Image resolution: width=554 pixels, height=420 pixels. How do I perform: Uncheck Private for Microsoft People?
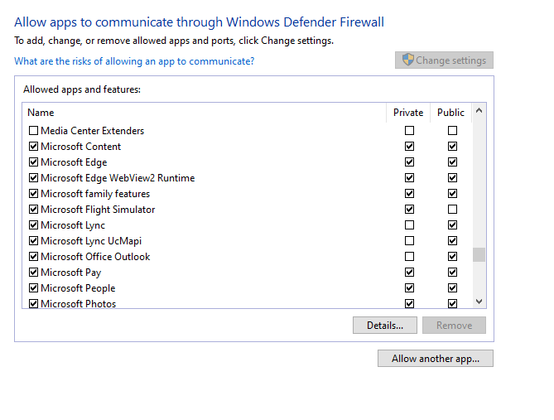coord(409,288)
